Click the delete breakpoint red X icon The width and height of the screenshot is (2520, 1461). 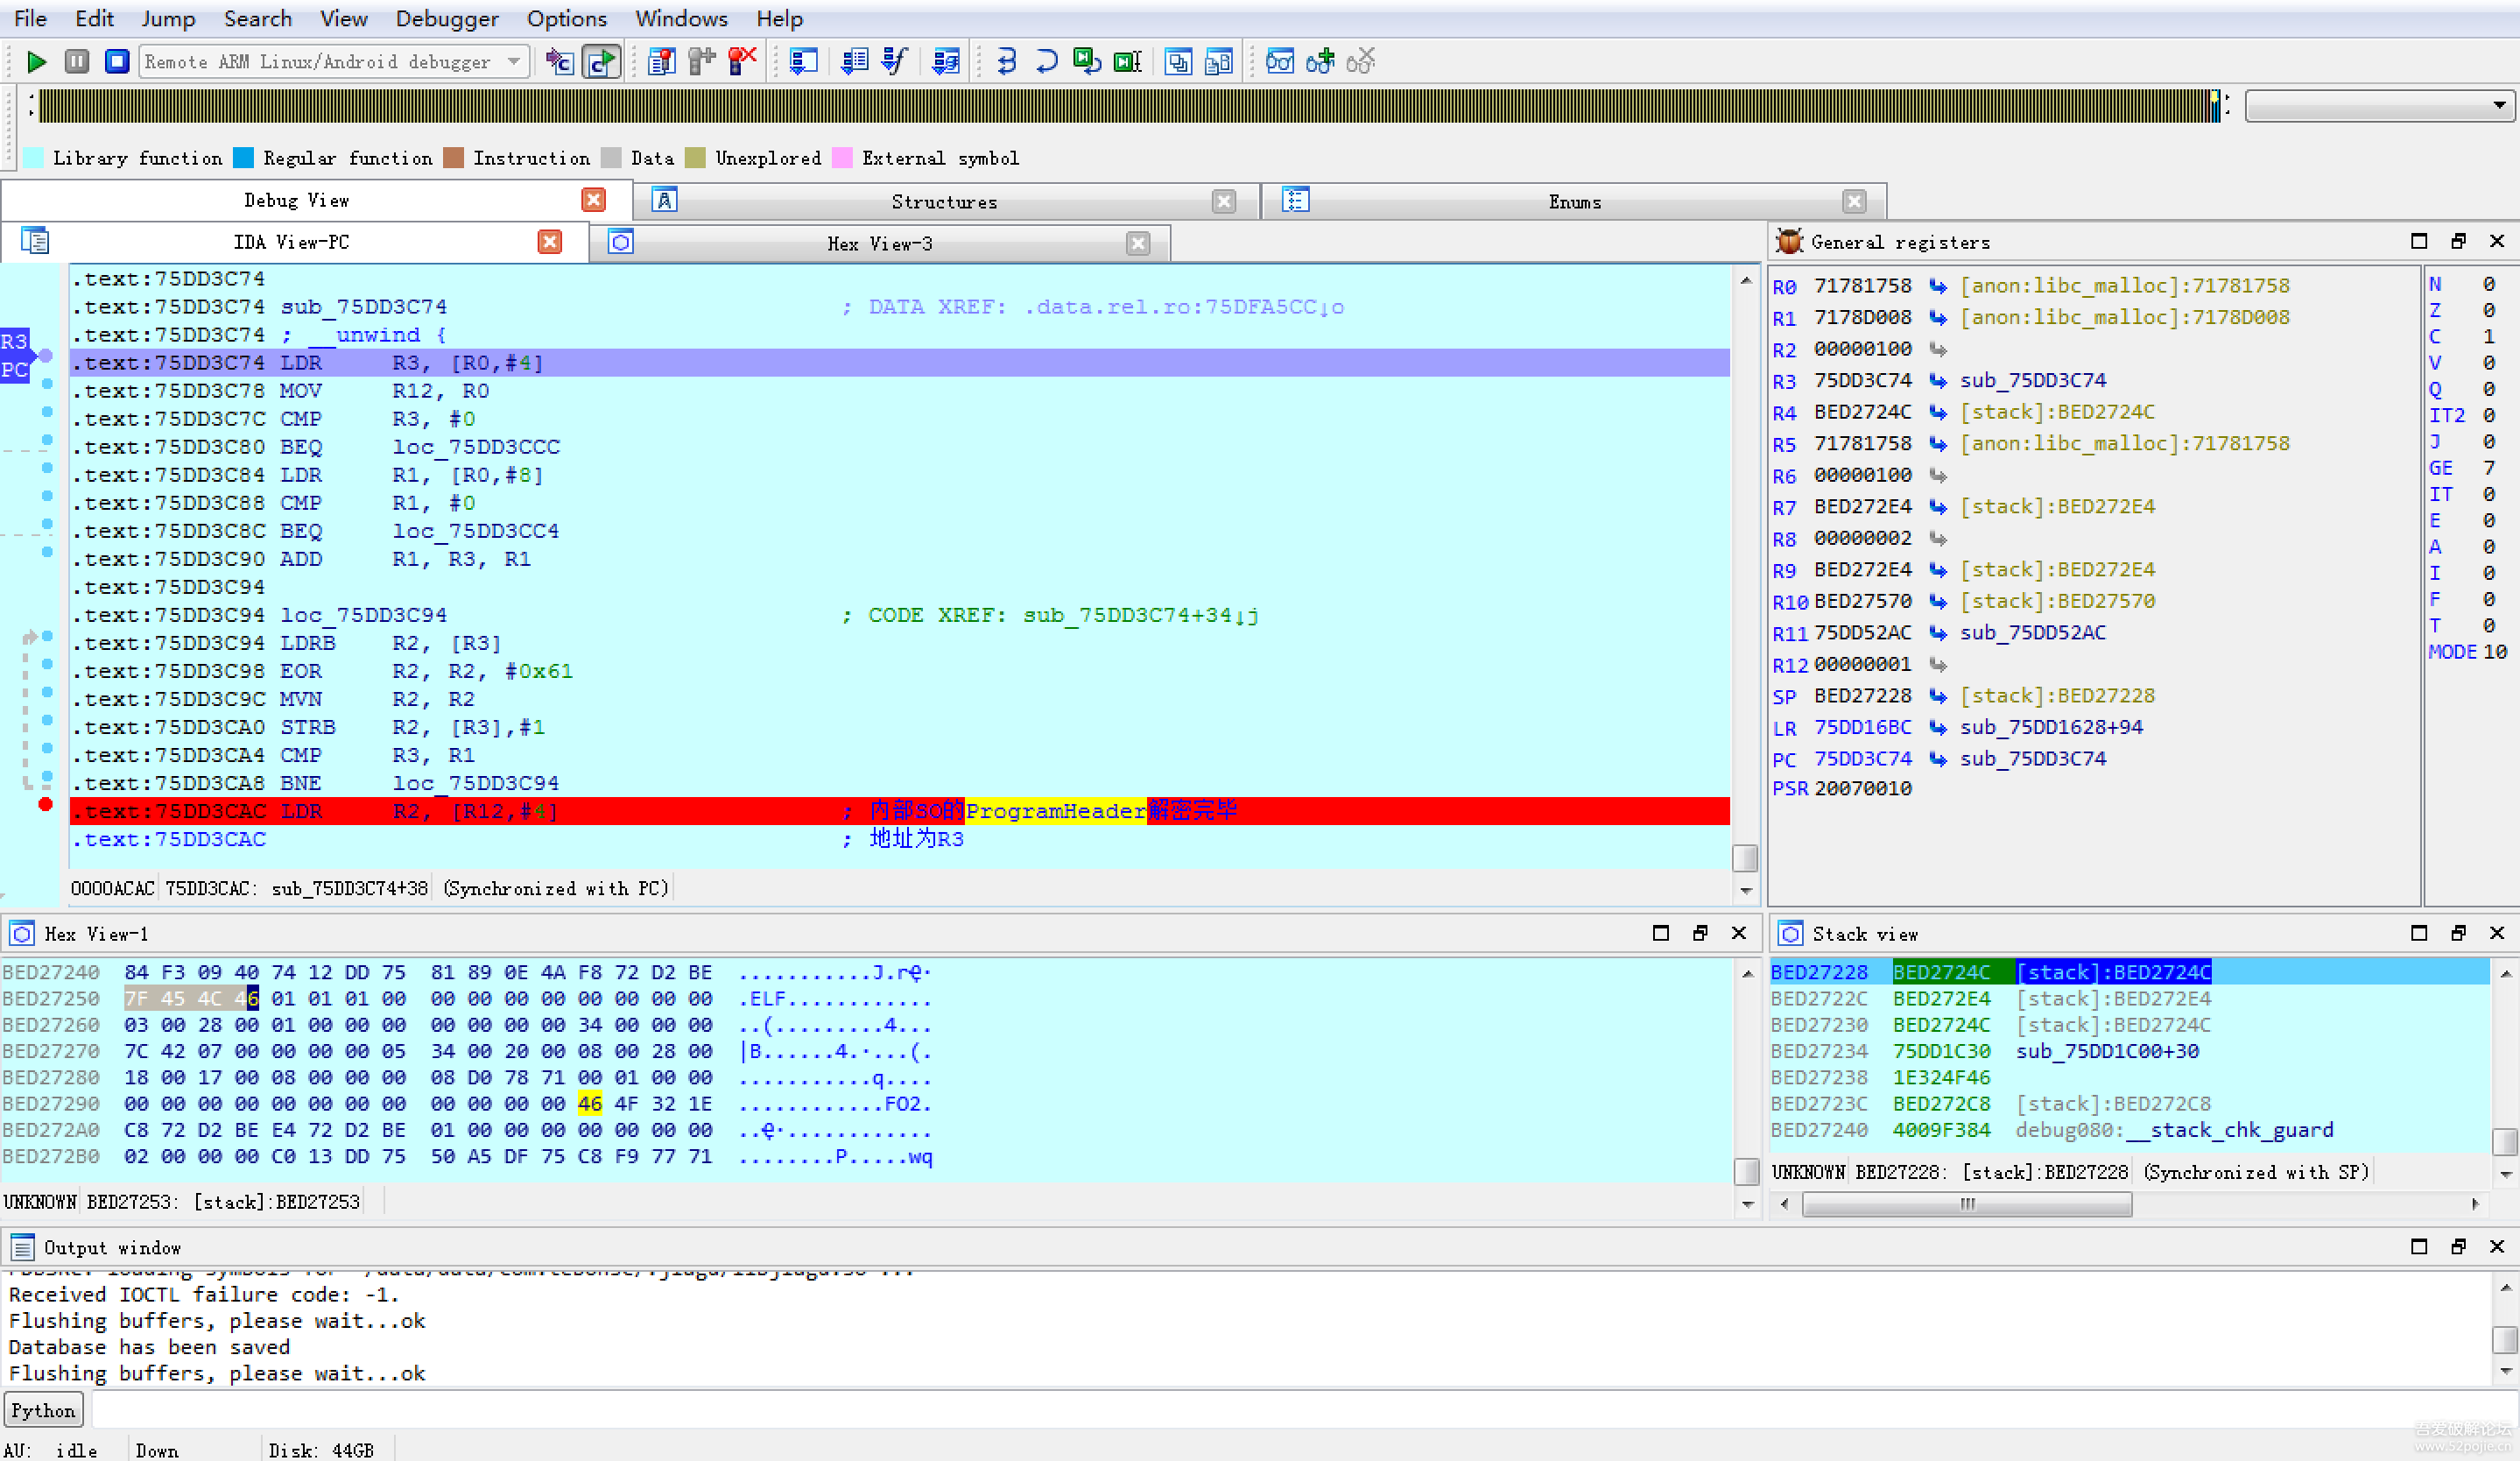tap(742, 62)
